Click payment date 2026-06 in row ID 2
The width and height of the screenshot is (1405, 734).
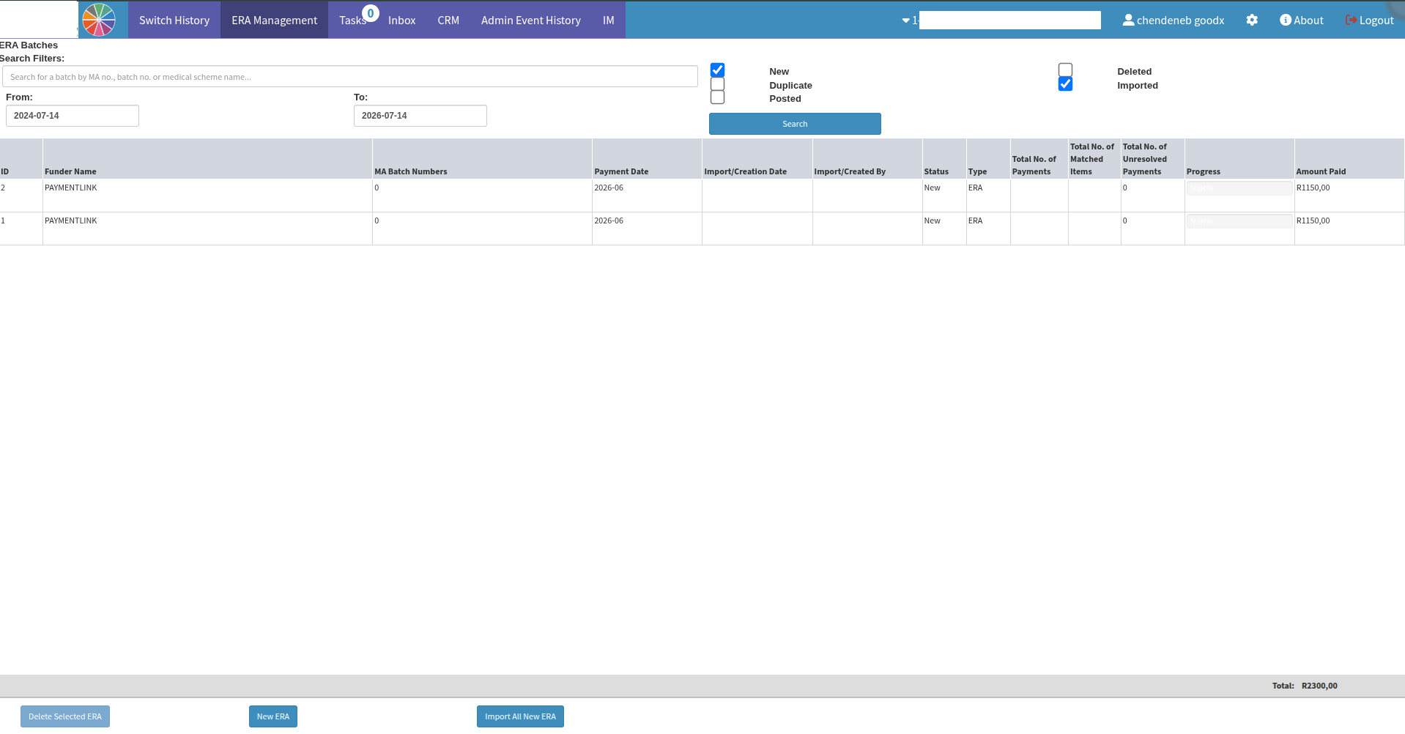(x=609, y=188)
